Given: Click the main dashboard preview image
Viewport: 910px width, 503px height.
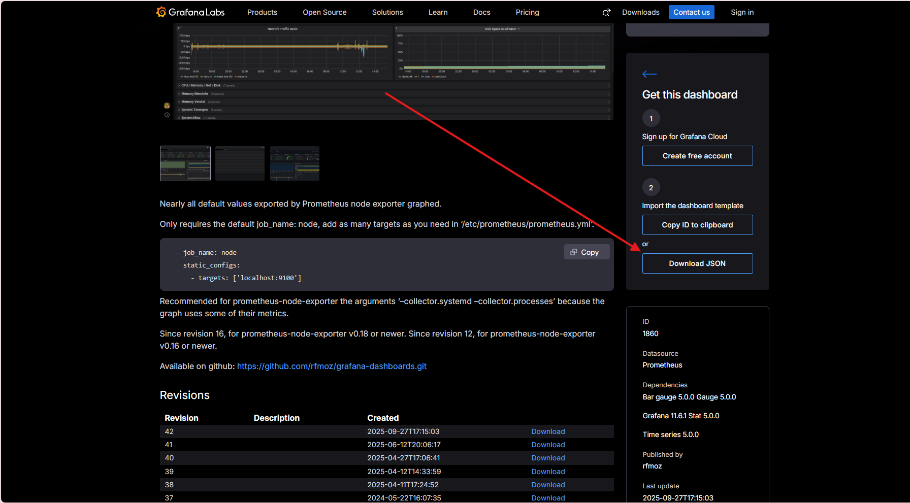Looking at the screenshot, I should click(394, 72).
